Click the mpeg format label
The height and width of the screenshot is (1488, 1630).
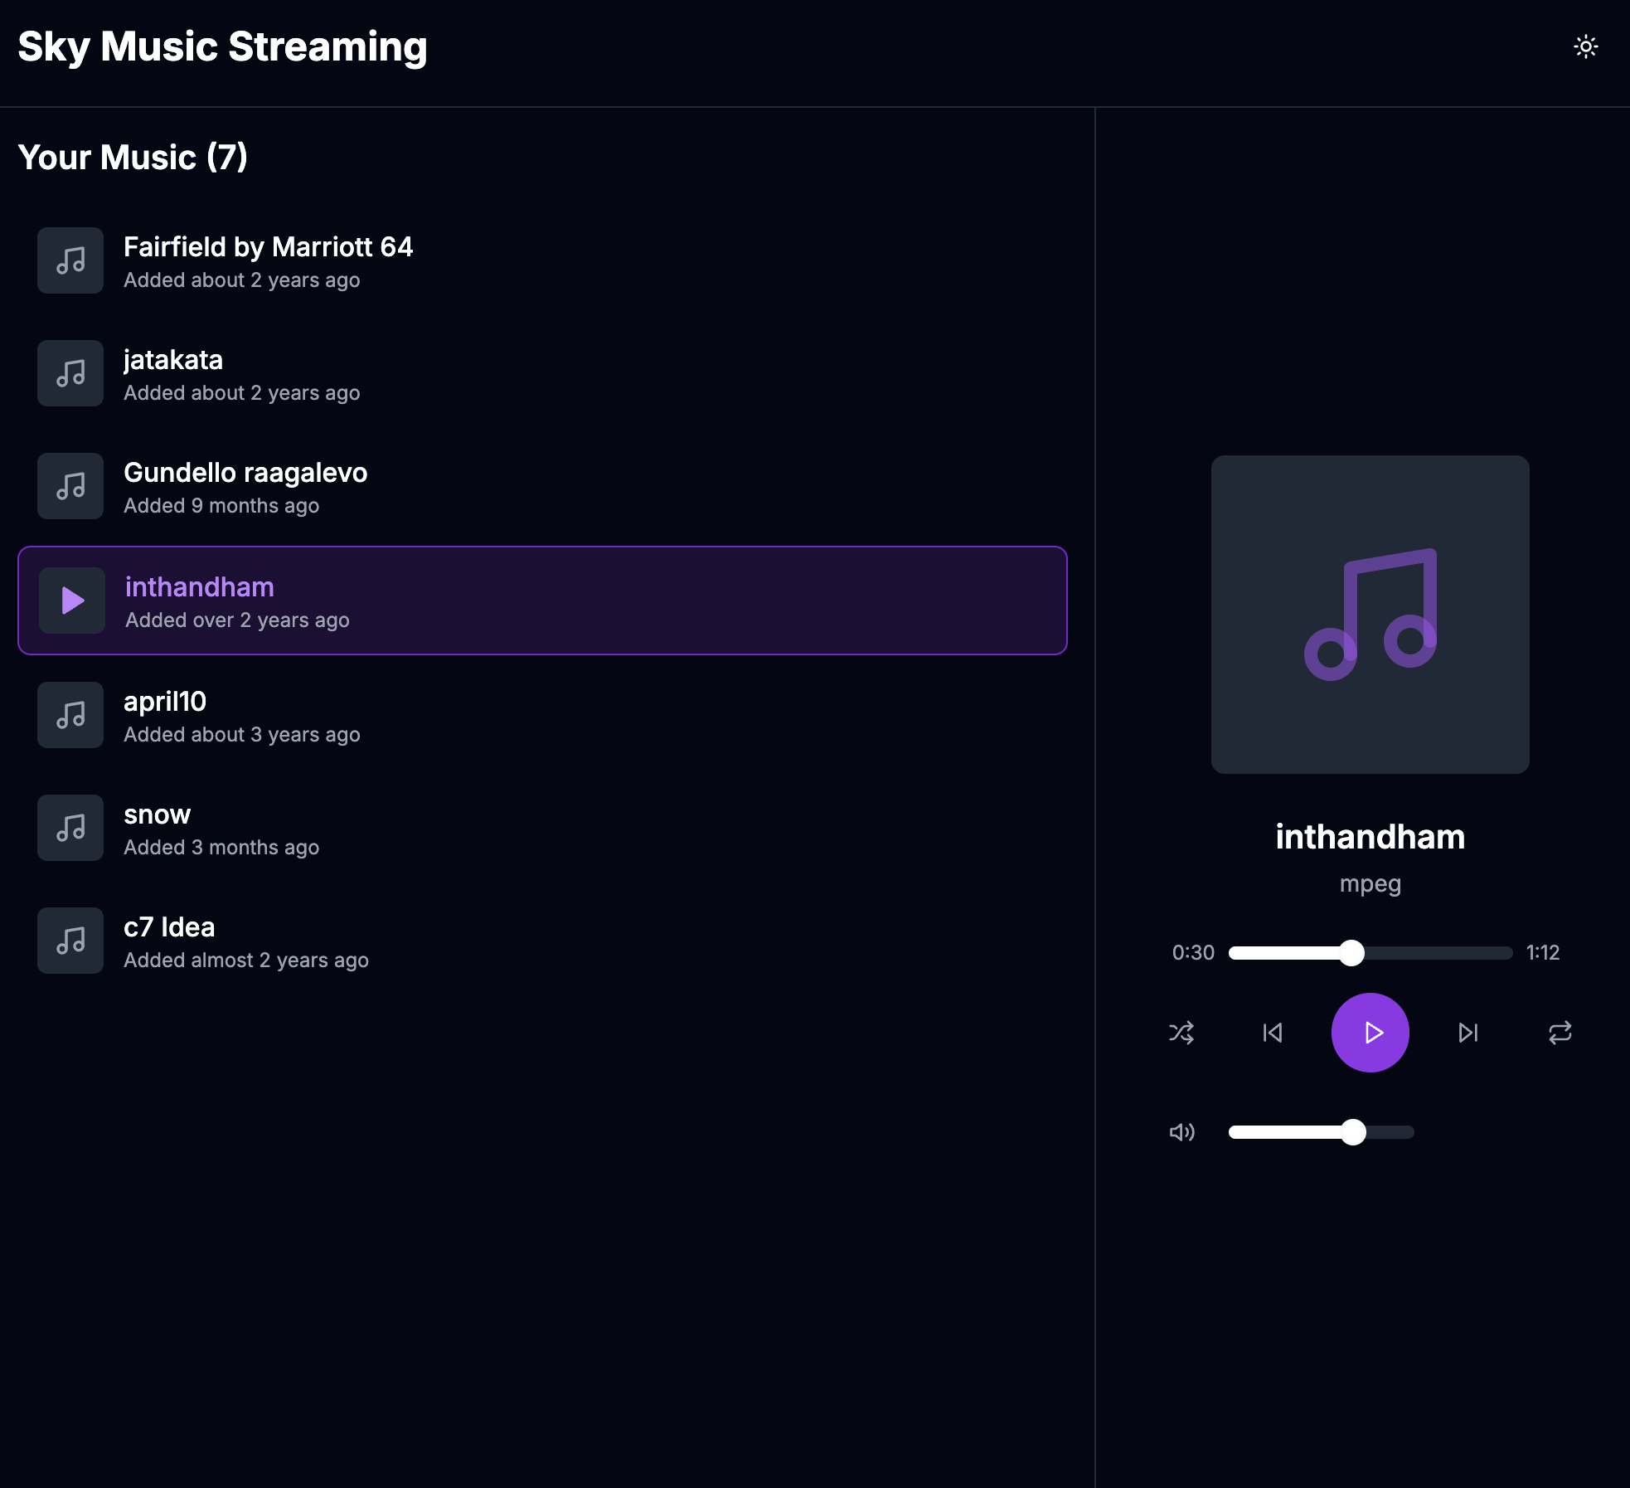1370,884
